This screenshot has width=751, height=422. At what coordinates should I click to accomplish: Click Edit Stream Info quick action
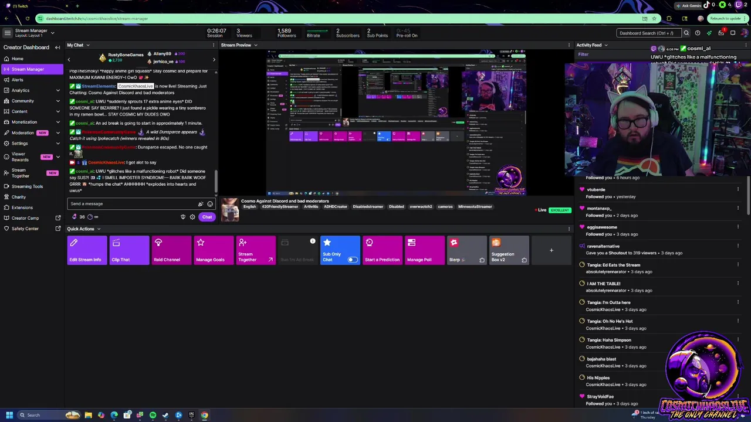[87, 250]
